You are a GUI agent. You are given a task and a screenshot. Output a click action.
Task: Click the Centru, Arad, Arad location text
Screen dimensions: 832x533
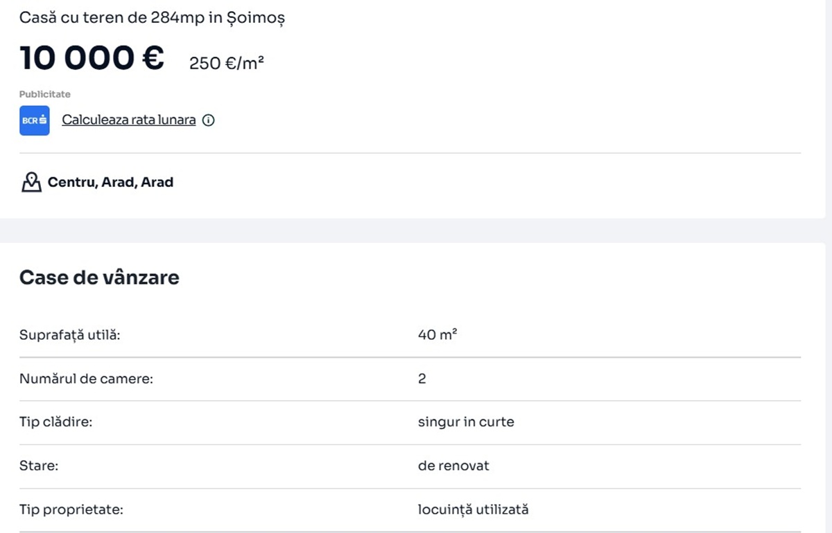point(110,183)
